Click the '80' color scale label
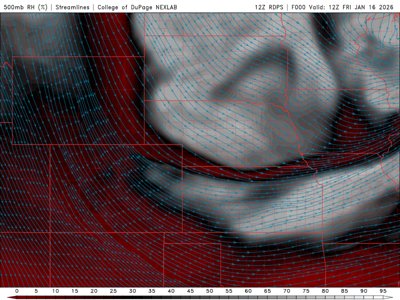The image size is (400, 300). click(x=325, y=291)
